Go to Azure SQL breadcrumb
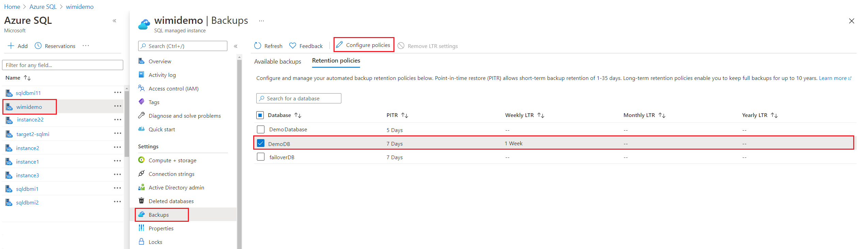859x249 pixels. coord(43,6)
